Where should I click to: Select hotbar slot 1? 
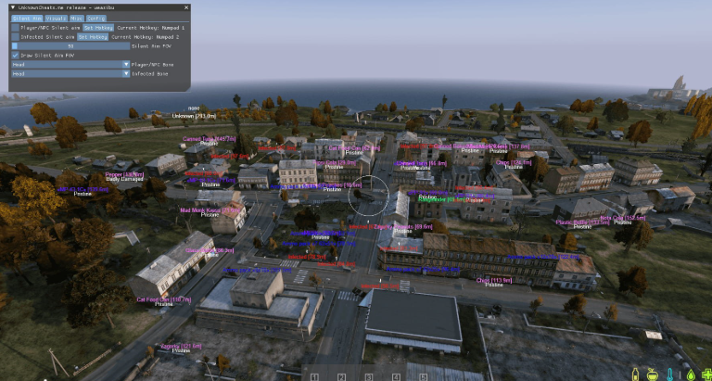[314, 377]
